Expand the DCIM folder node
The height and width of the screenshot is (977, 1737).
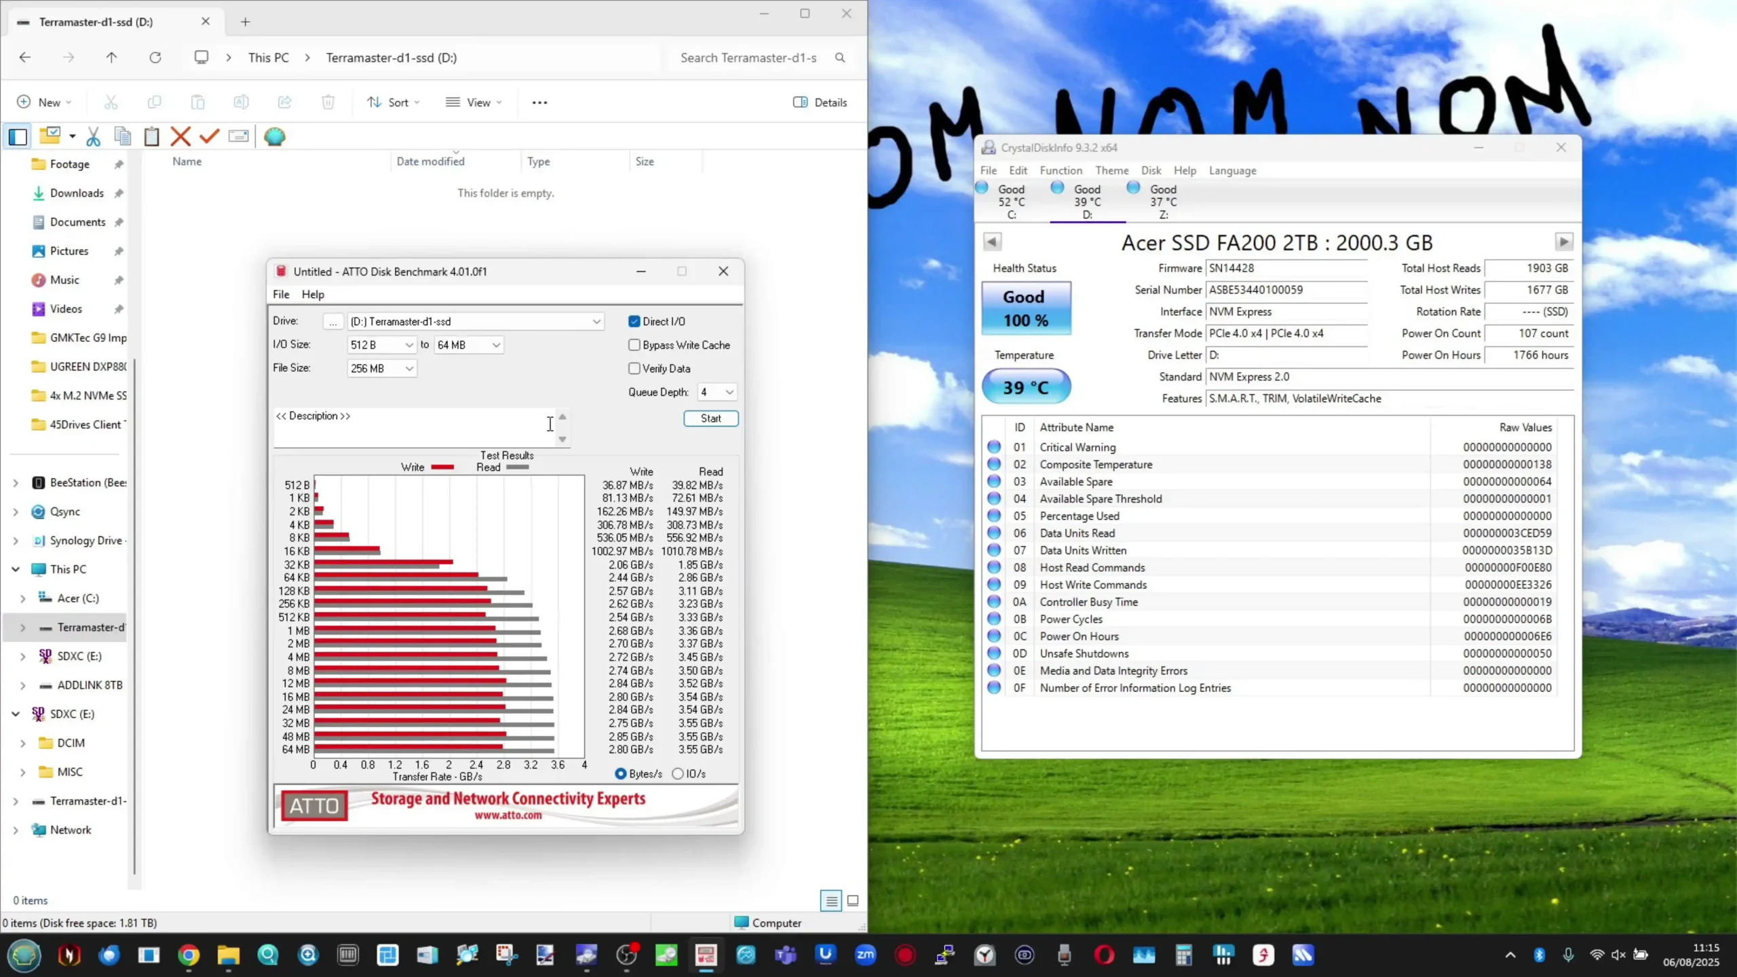tap(22, 743)
